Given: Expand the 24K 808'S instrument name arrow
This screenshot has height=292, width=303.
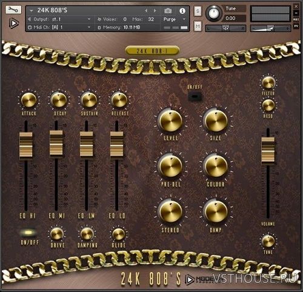Looking at the screenshot, I should (31, 10).
